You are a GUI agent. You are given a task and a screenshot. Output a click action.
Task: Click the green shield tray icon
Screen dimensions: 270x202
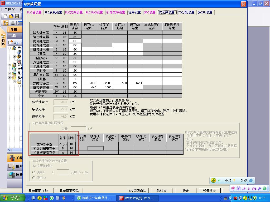click(x=255, y=198)
